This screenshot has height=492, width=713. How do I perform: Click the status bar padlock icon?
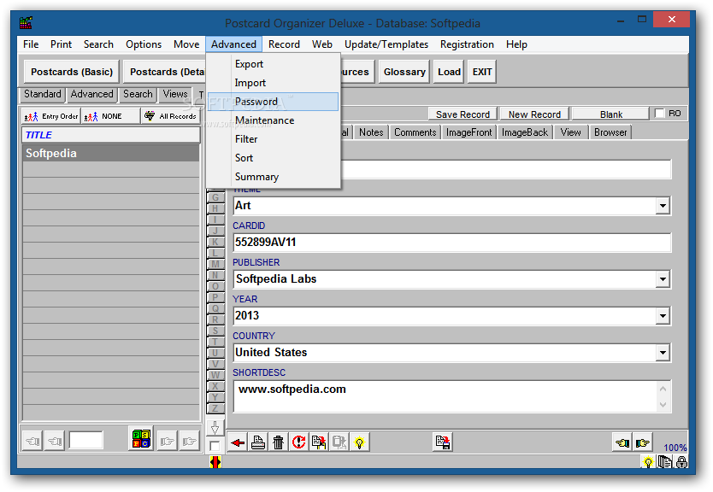click(681, 462)
